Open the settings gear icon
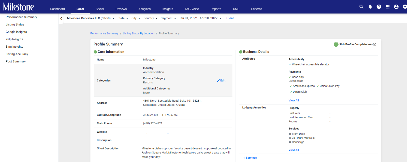 coord(405,7)
